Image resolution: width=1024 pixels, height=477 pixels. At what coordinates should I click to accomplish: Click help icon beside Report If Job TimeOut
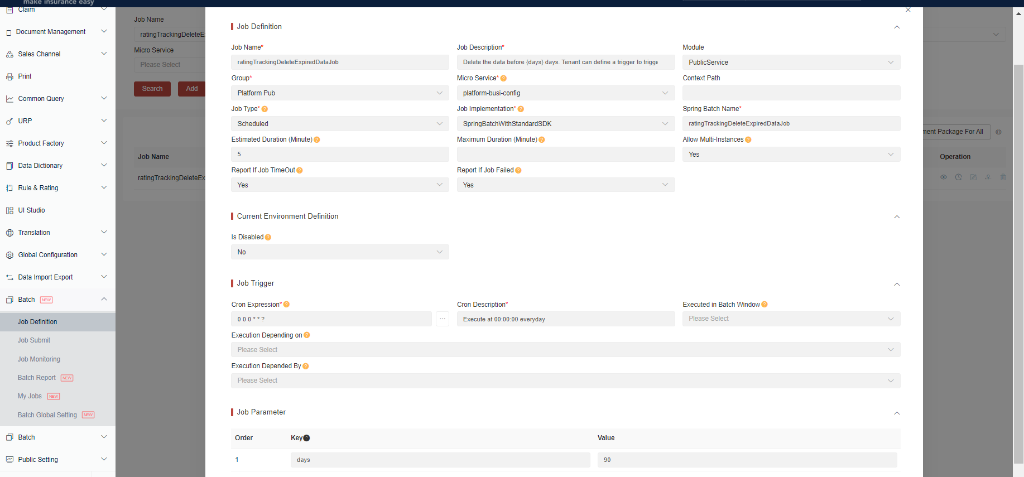pos(300,171)
